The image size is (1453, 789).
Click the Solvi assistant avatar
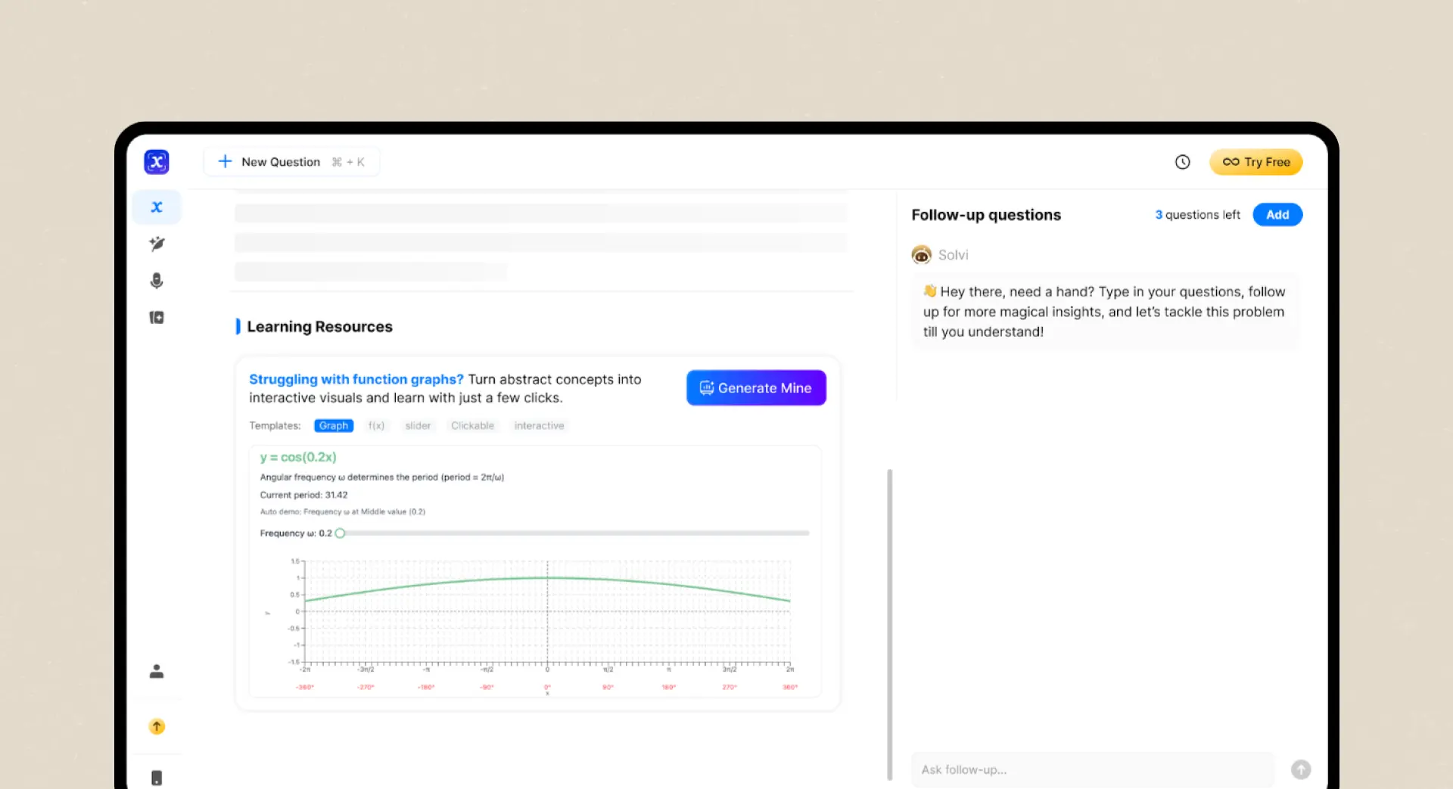click(x=921, y=255)
